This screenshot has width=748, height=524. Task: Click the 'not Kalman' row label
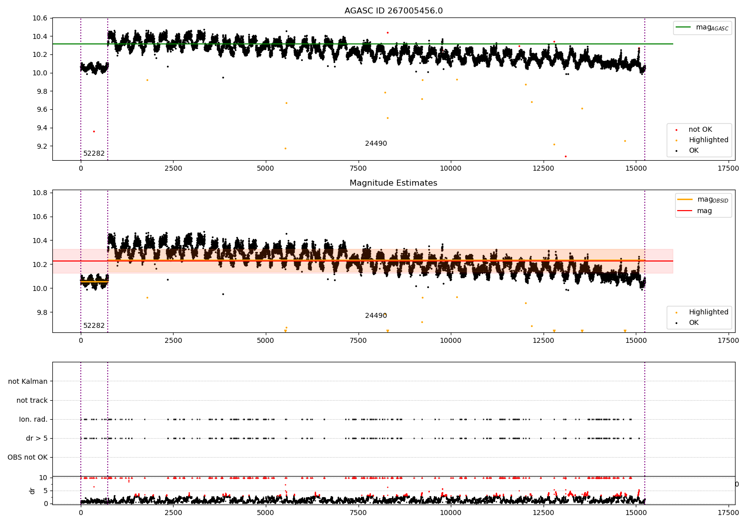[x=28, y=381]
